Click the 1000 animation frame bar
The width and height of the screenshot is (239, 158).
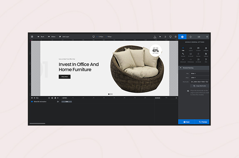[67, 101]
